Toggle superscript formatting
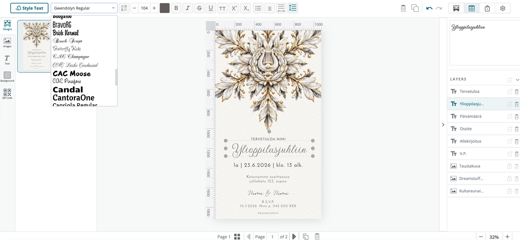Viewport: 520px width, 240px height. tap(234, 8)
